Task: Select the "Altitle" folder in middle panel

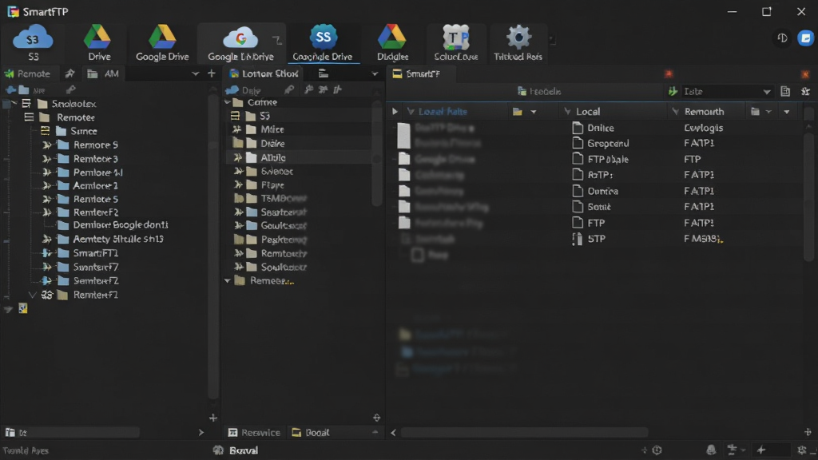Action: tap(273, 157)
